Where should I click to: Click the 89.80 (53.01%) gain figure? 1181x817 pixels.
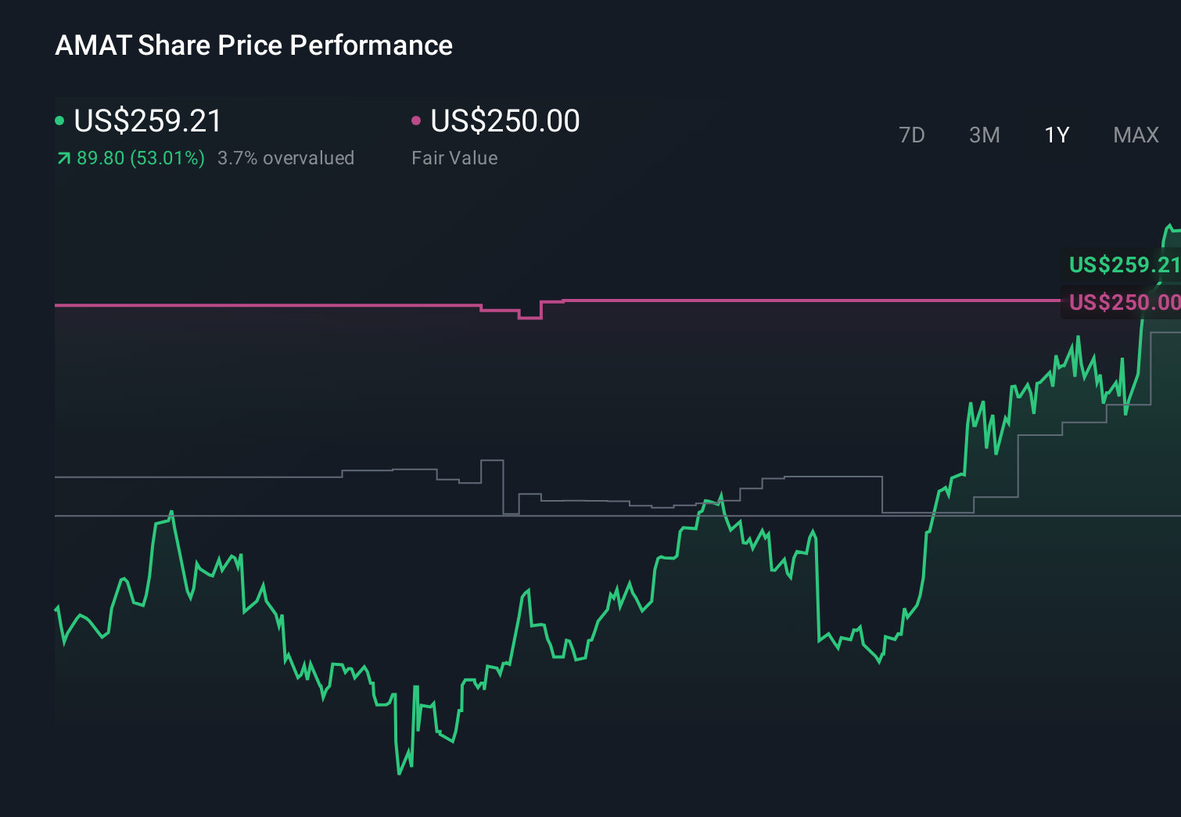(x=139, y=157)
